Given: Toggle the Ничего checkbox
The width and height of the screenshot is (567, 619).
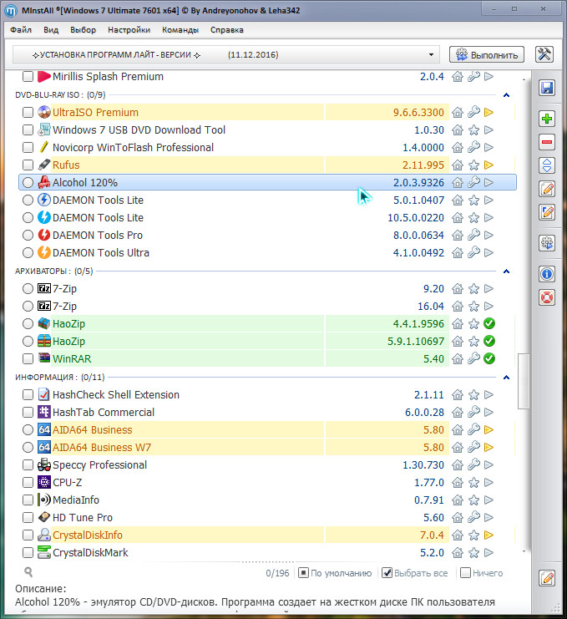Looking at the screenshot, I should [466, 573].
